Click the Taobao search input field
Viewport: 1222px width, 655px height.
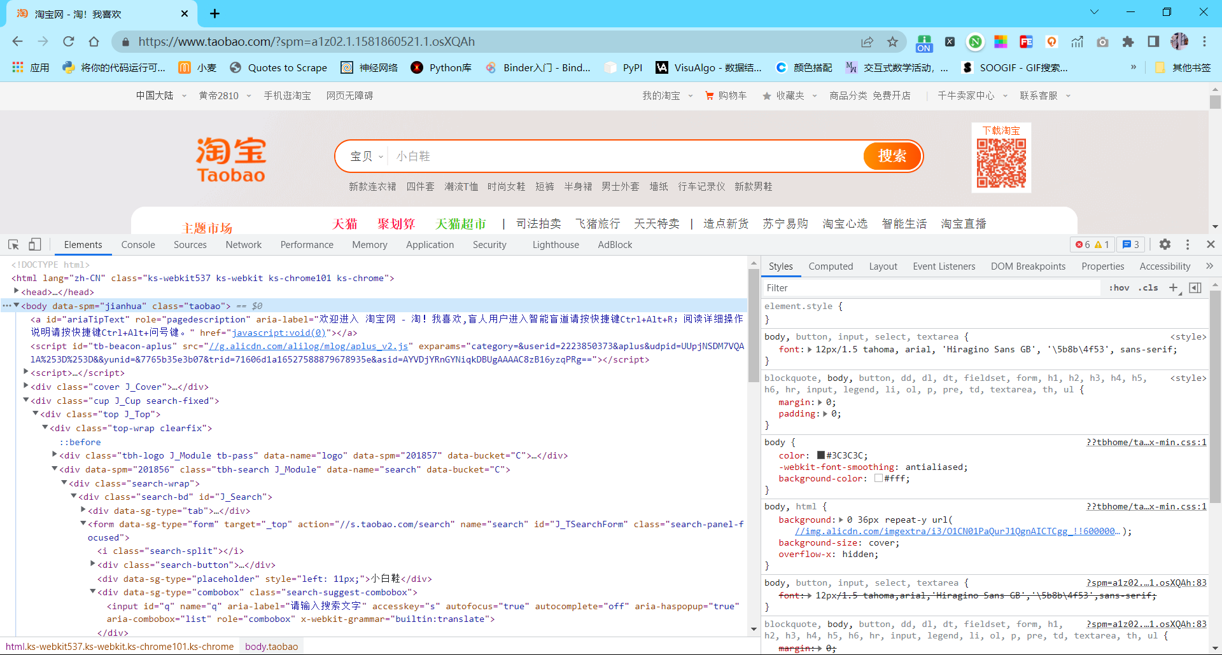pyautogui.click(x=624, y=156)
